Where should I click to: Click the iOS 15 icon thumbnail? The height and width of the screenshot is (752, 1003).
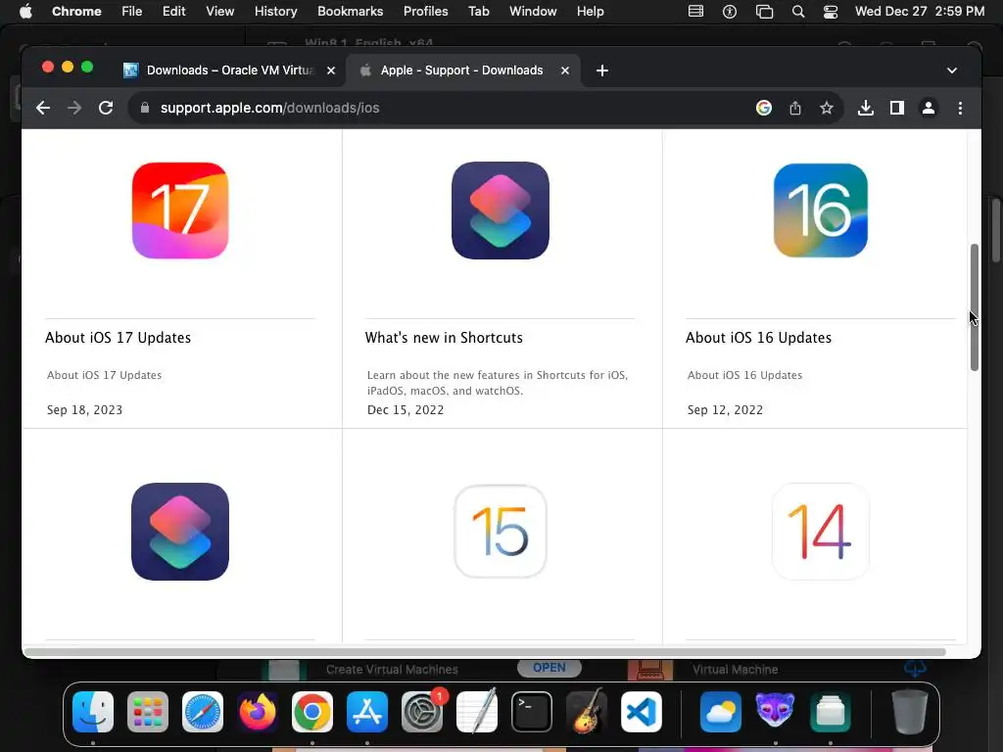pyautogui.click(x=501, y=532)
